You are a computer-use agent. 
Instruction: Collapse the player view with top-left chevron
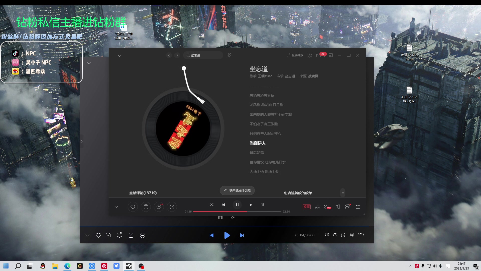(119, 56)
